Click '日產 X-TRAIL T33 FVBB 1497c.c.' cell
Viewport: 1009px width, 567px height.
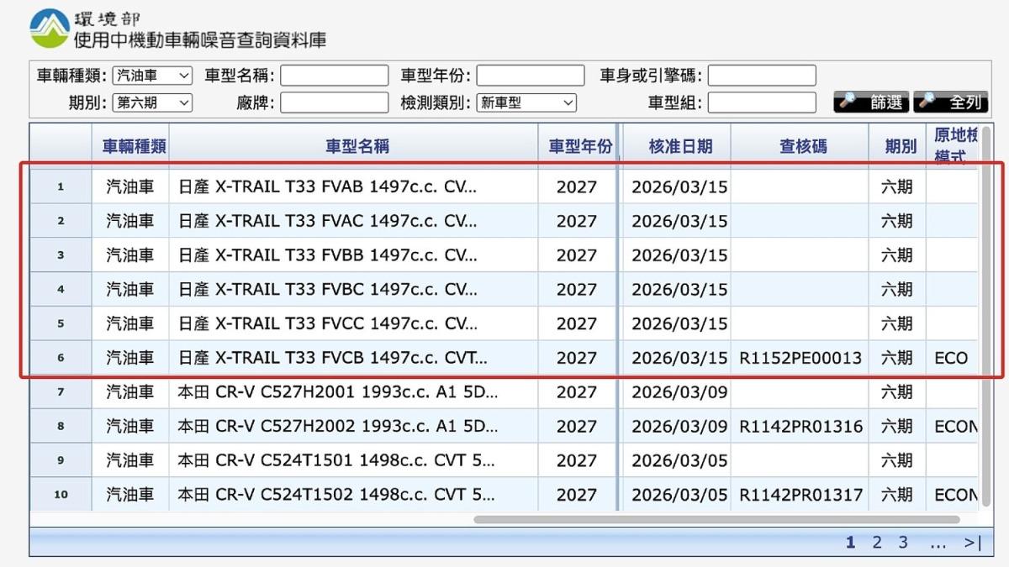tap(354, 255)
